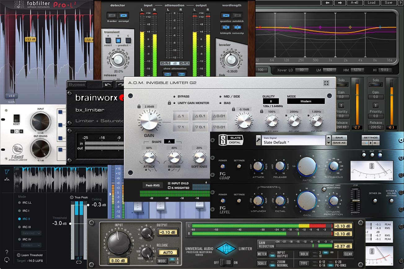Screen dimensions: 404x269
Task: Click the brainworx undo arrow icon
Action: [x=108, y=85]
